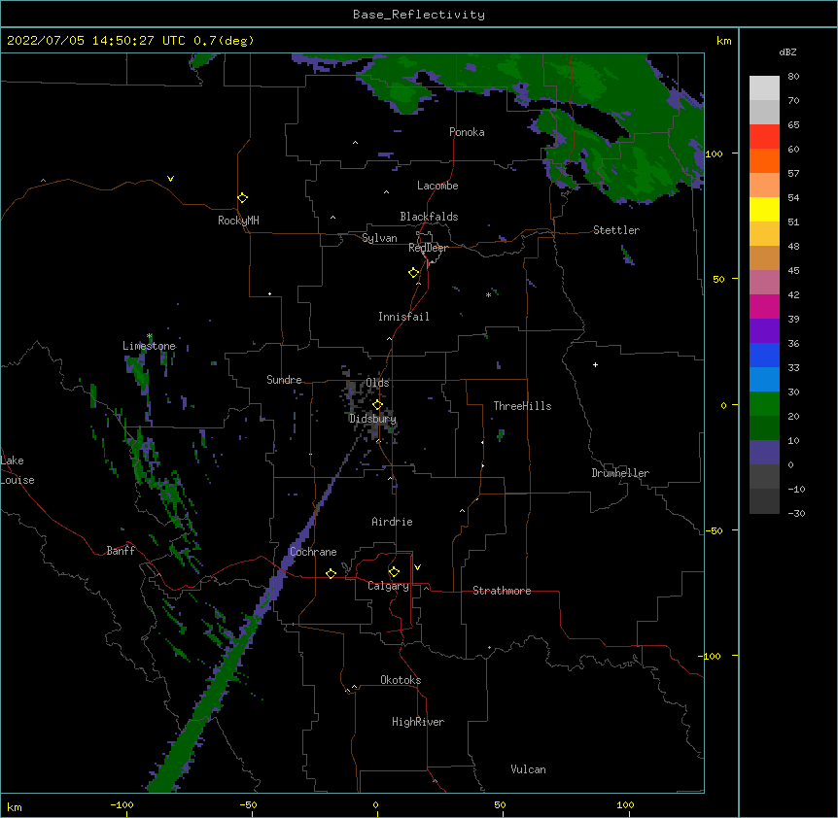This screenshot has height=818, width=838.
Task: Click the pink 45-42 dBZ legend swatch
Action: (764, 283)
